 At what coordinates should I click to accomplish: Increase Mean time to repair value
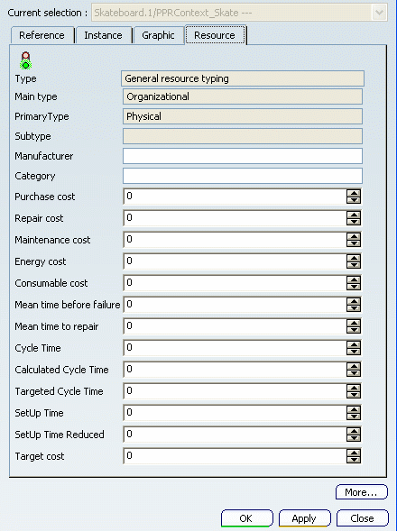(x=354, y=323)
